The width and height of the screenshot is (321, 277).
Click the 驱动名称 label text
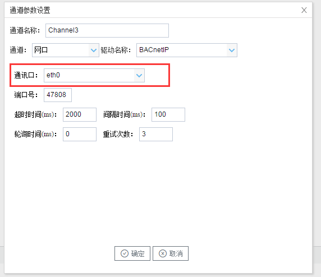(116, 50)
